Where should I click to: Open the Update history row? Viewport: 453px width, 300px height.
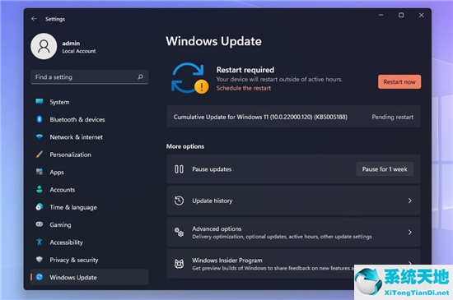tap(293, 201)
